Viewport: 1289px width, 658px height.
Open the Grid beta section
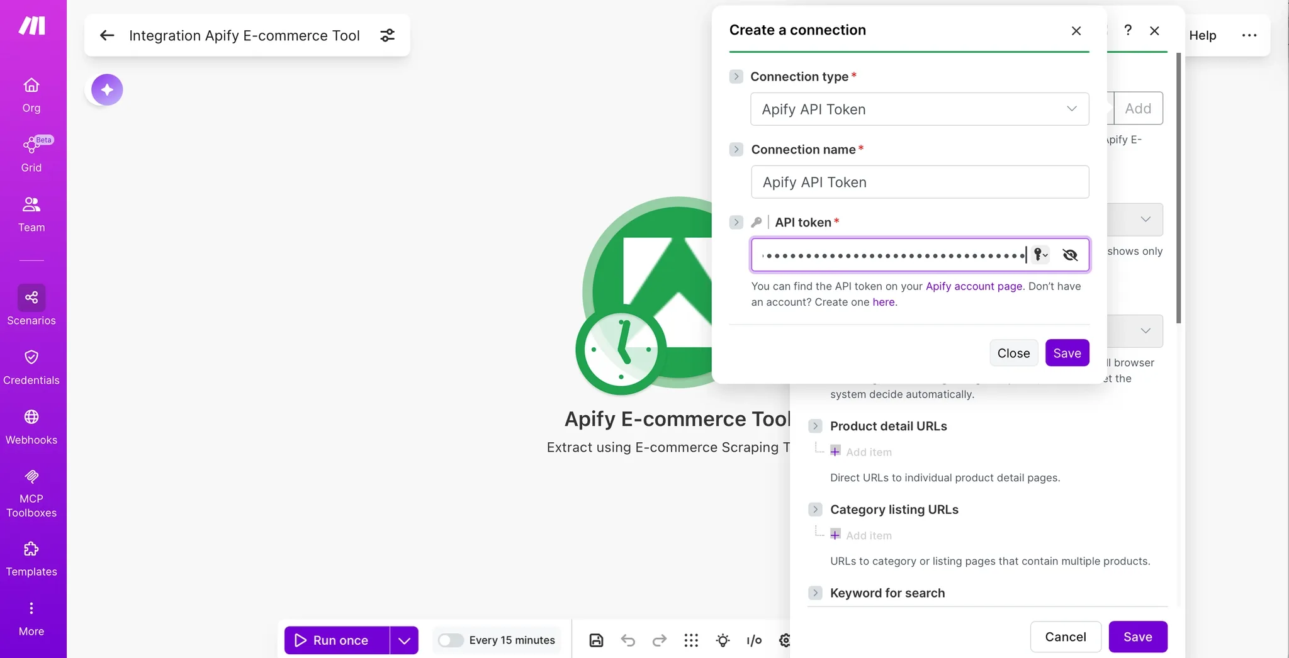tap(31, 155)
